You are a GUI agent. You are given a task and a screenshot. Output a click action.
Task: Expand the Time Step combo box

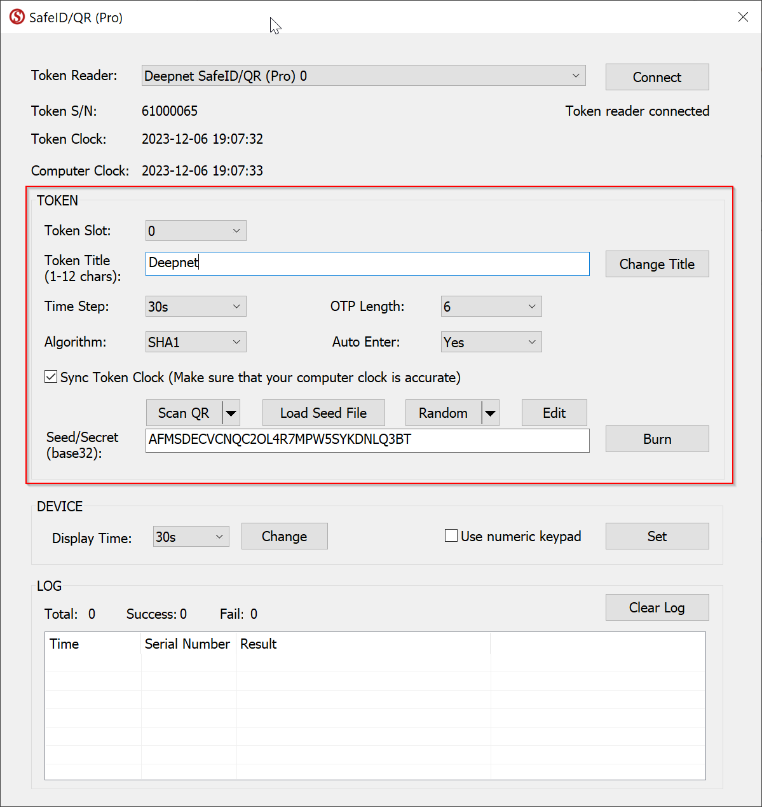[196, 307]
